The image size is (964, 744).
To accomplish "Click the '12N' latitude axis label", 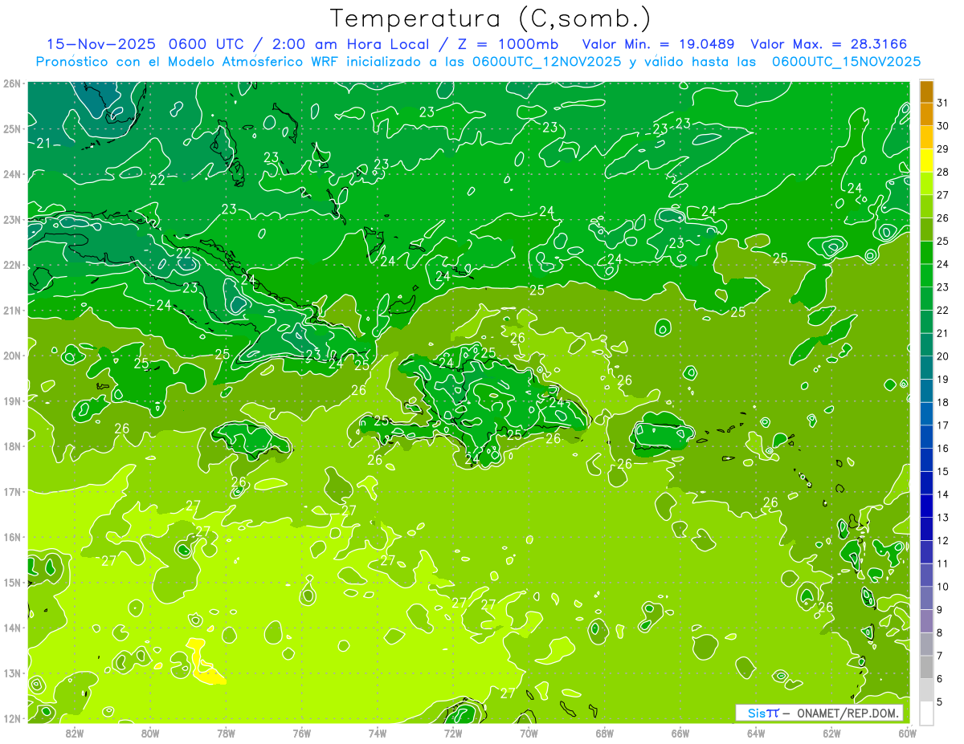I will pos(12,718).
